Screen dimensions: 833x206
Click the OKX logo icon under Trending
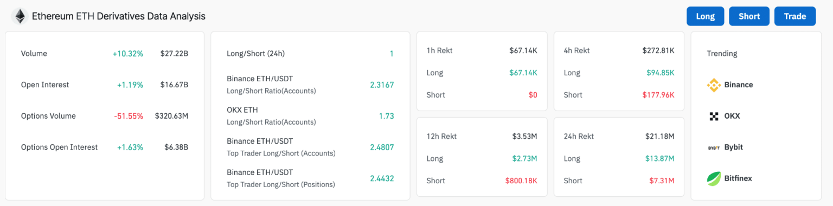[714, 116]
